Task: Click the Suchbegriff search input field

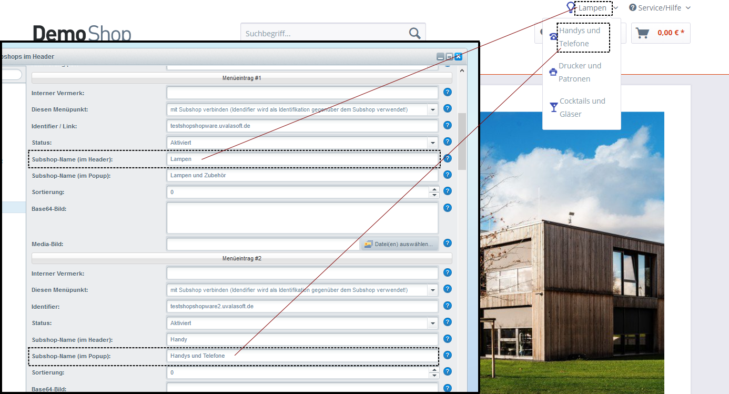Action: [323, 34]
